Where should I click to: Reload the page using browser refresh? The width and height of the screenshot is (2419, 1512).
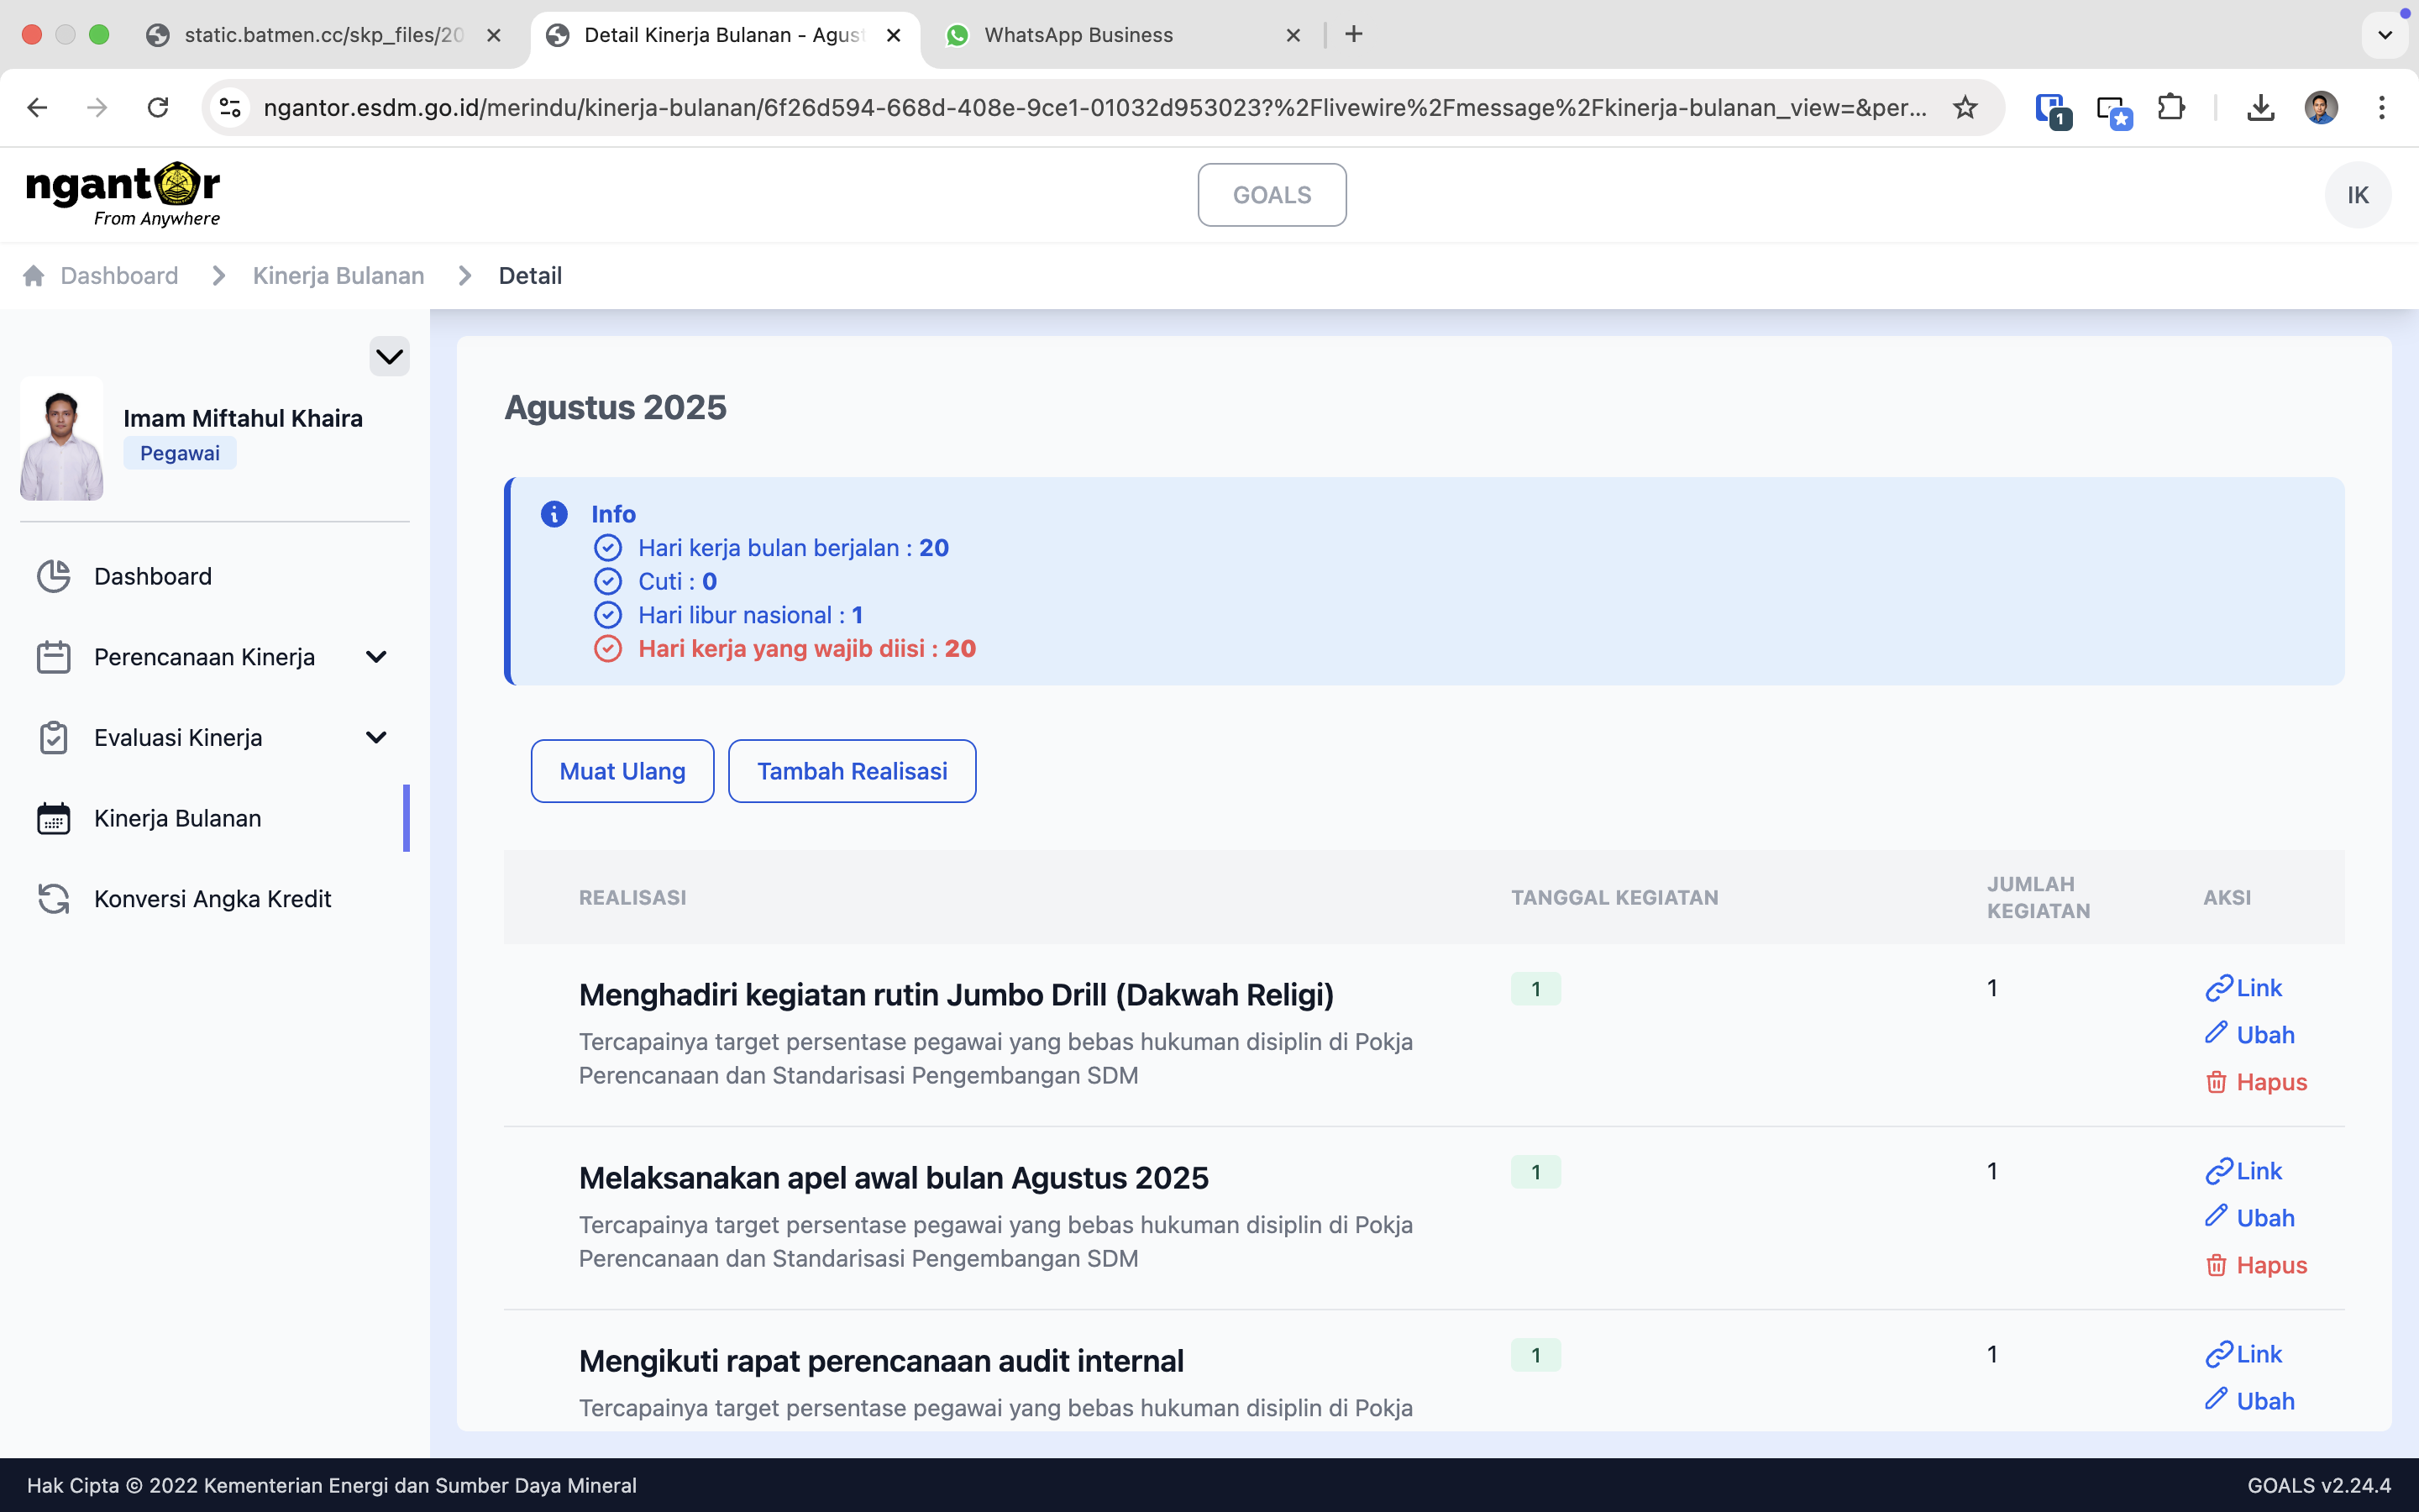(x=157, y=107)
